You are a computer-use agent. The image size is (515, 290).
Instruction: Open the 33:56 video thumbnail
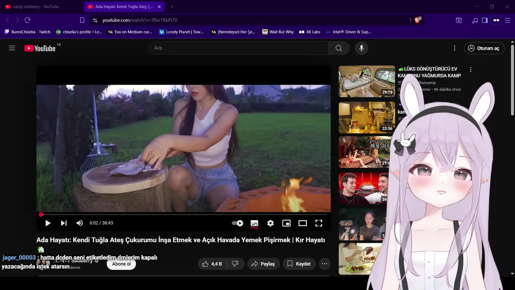point(367,118)
